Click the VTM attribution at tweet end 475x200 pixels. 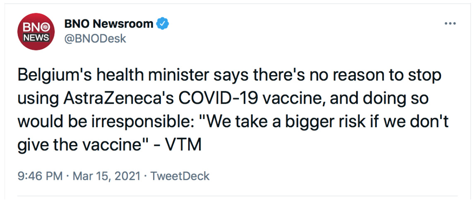[x=187, y=145]
